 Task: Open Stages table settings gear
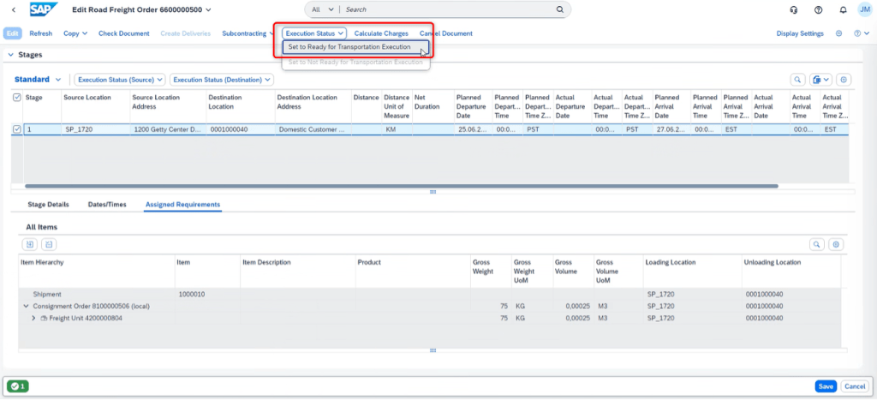[x=844, y=80]
